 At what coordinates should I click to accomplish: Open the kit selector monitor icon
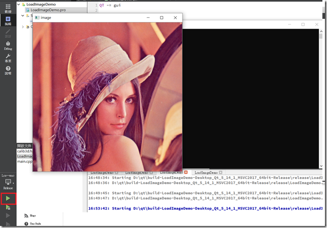click(8, 182)
